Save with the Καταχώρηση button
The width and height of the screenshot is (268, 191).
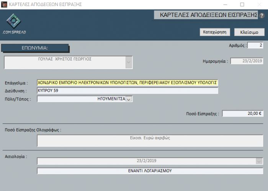[x=215, y=32]
